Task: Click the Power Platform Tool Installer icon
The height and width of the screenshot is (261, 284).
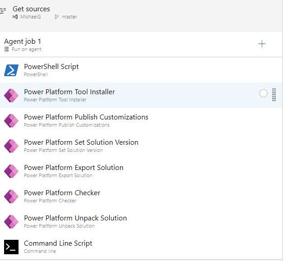Action: pos(11,96)
